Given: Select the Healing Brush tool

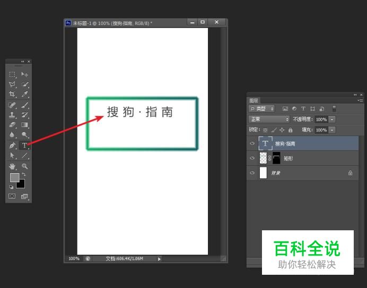Looking at the screenshot, I should [12, 105].
